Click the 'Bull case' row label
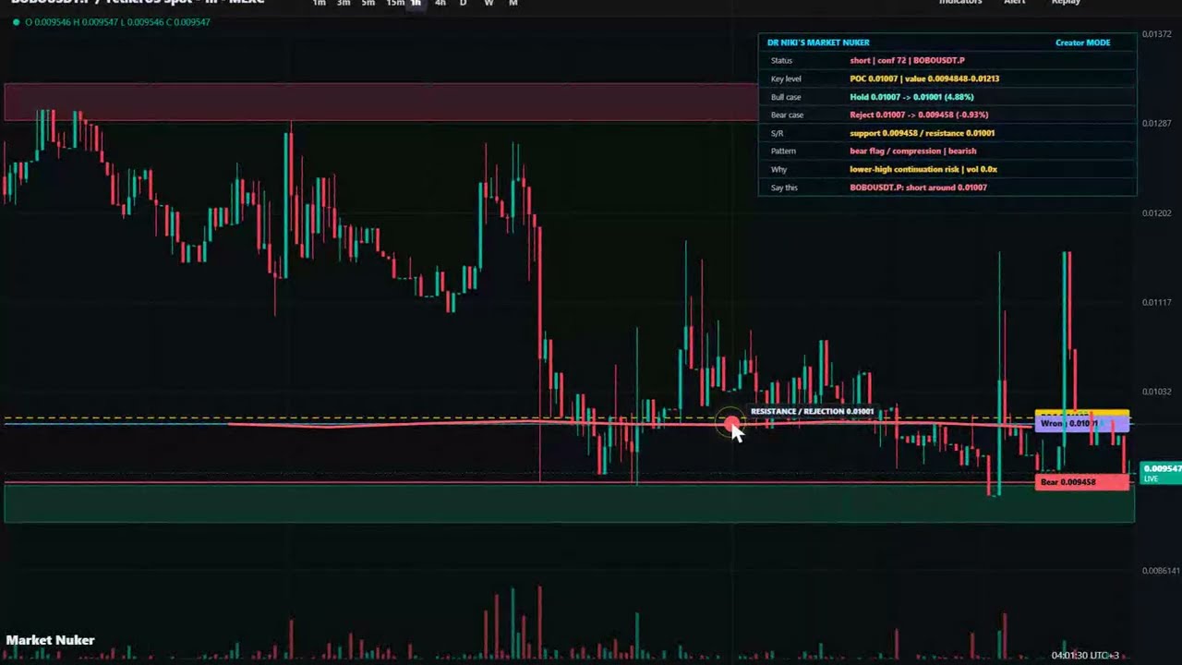This screenshot has height=665, width=1182. (x=786, y=97)
